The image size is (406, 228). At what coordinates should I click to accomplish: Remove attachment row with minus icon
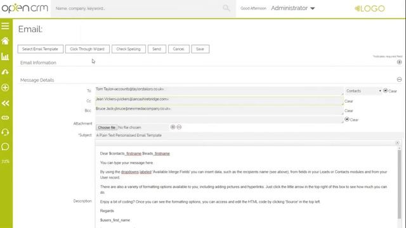[179, 127]
